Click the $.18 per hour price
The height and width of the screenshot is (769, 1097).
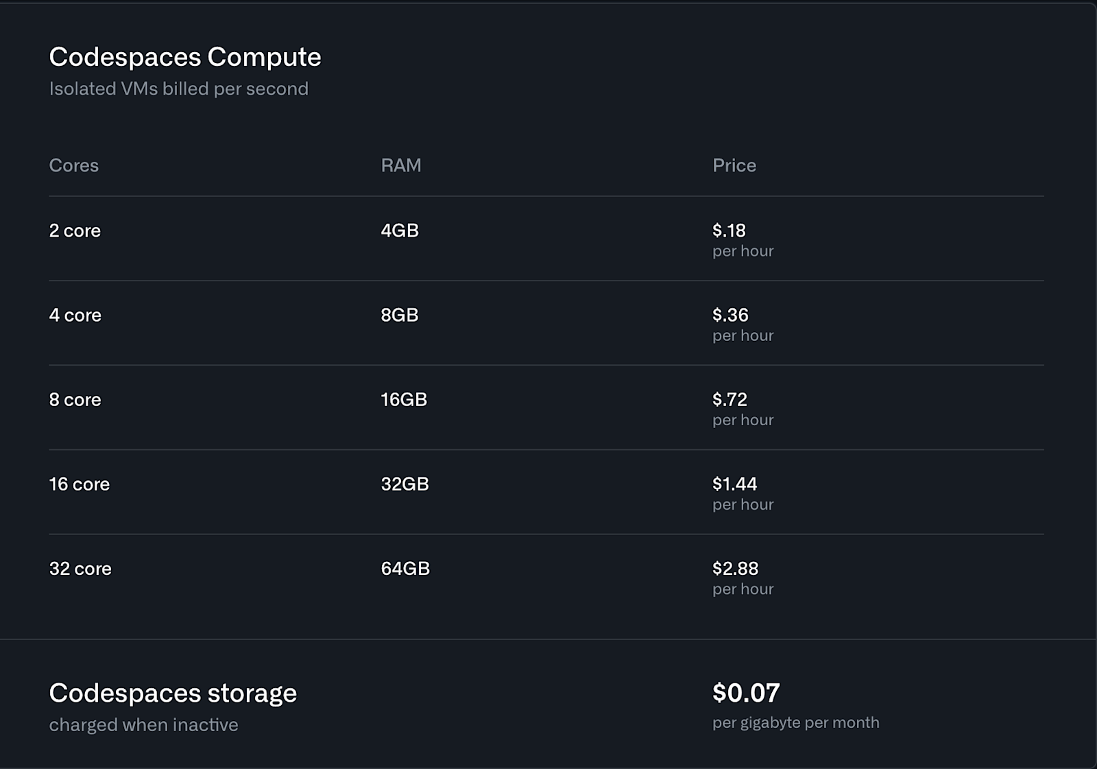pos(729,230)
